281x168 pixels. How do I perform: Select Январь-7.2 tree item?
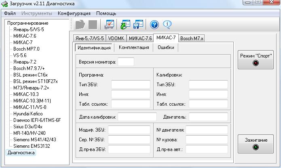25,62
